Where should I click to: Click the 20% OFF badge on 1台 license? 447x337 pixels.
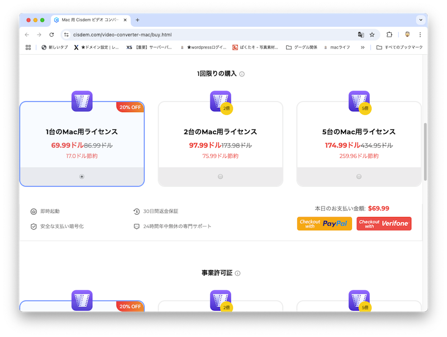point(130,107)
